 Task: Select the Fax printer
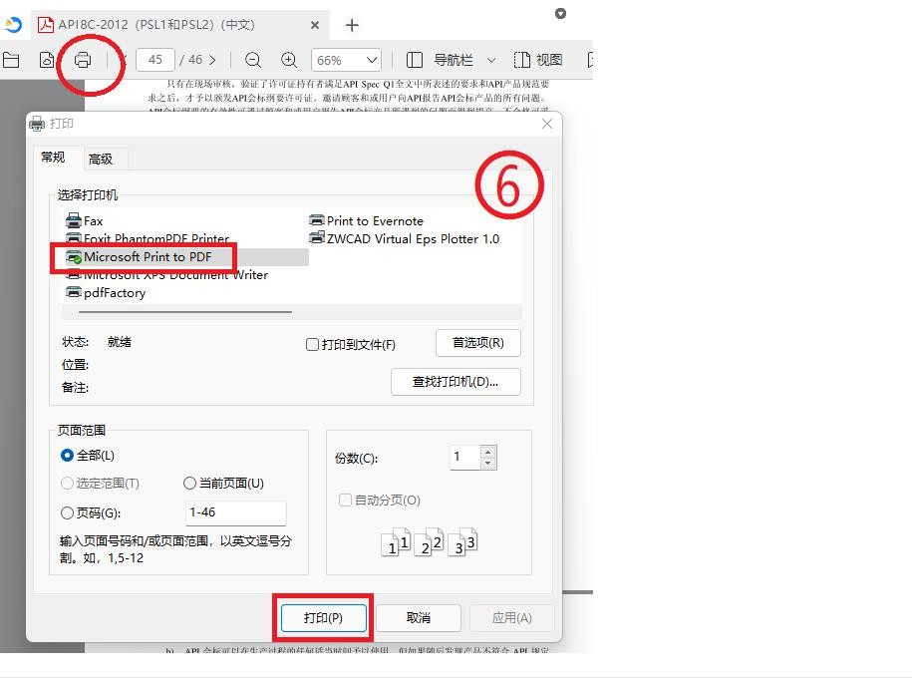[x=93, y=221]
